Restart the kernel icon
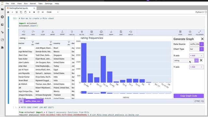The height and width of the screenshot is (117, 208). pos(38,12)
